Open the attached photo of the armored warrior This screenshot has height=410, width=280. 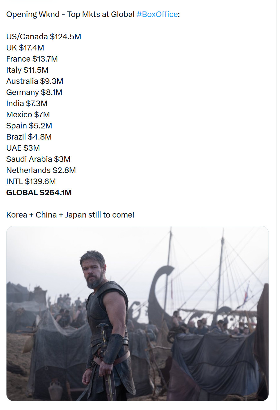coord(138,313)
